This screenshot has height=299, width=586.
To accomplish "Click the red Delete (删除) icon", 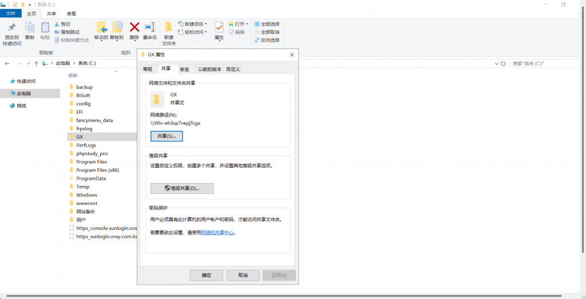I will point(134,27).
